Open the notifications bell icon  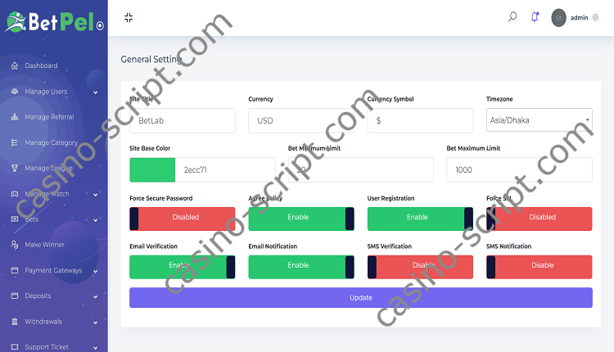[535, 16]
